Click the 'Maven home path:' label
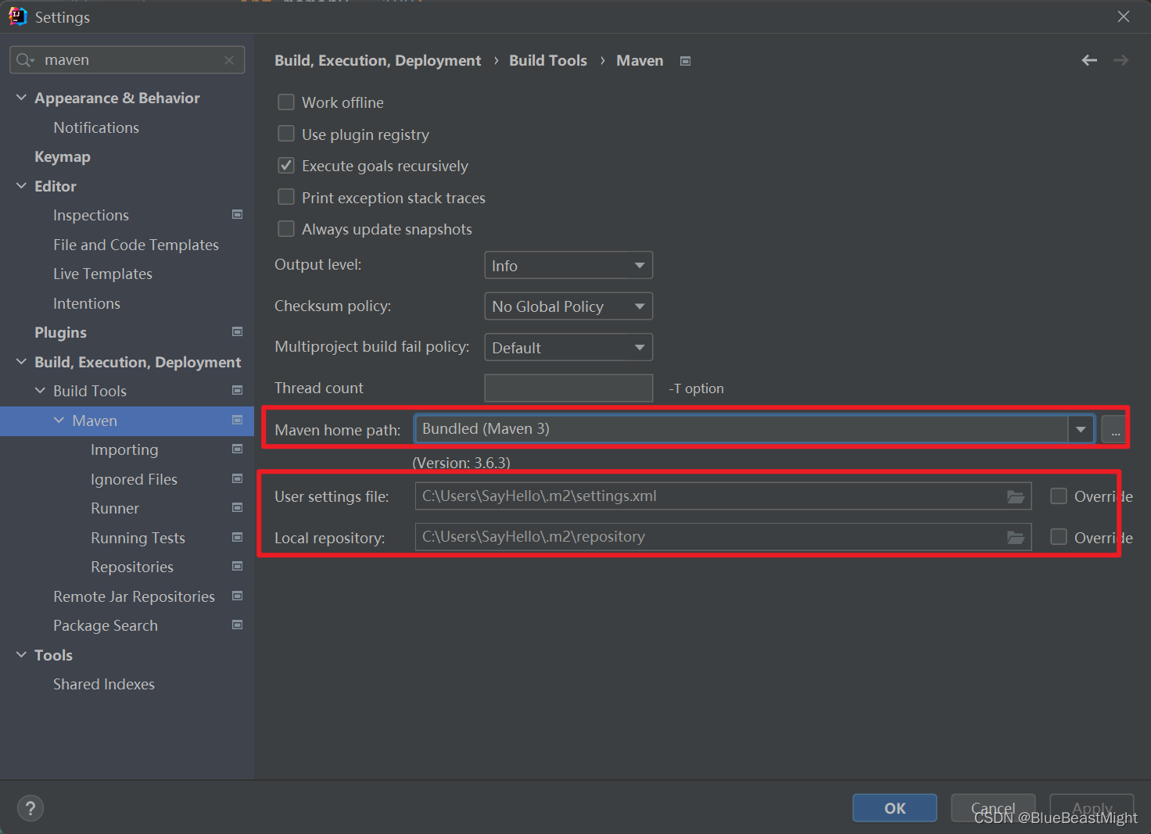This screenshot has width=1151, height=834. 338,430
